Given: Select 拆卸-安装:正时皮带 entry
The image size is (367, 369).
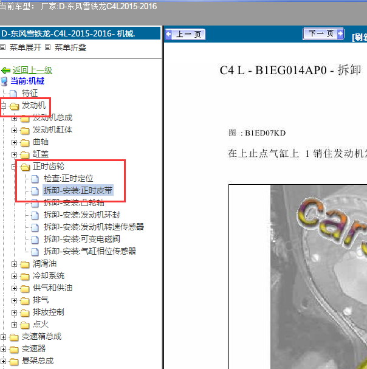Looking at the screenshot, I should point(78,190).
